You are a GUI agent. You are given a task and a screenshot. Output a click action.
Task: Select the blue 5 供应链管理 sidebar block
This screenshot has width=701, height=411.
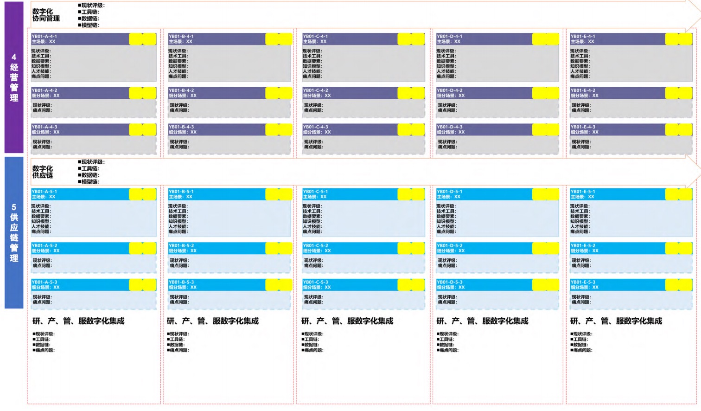click(x=14, y=232)
